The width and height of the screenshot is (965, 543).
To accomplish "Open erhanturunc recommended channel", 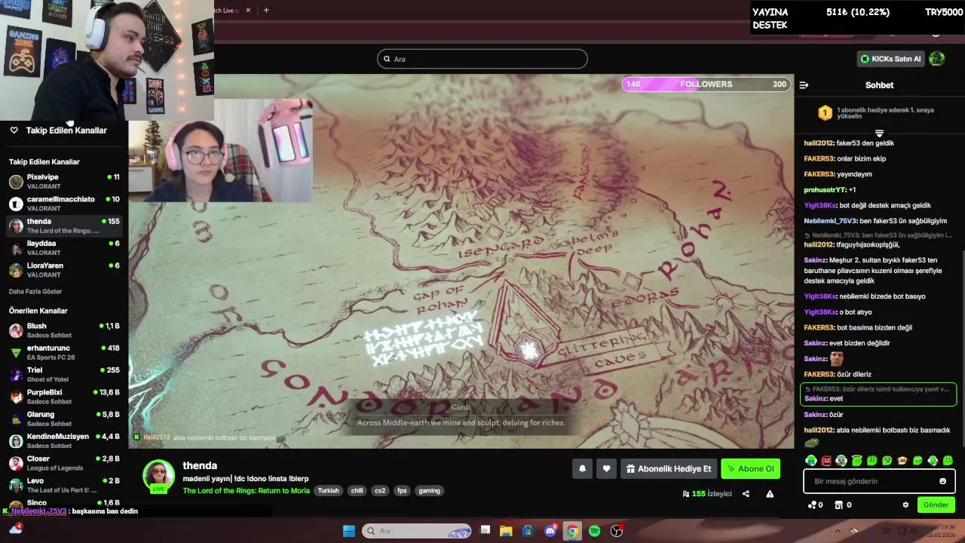I will (64, 352).
